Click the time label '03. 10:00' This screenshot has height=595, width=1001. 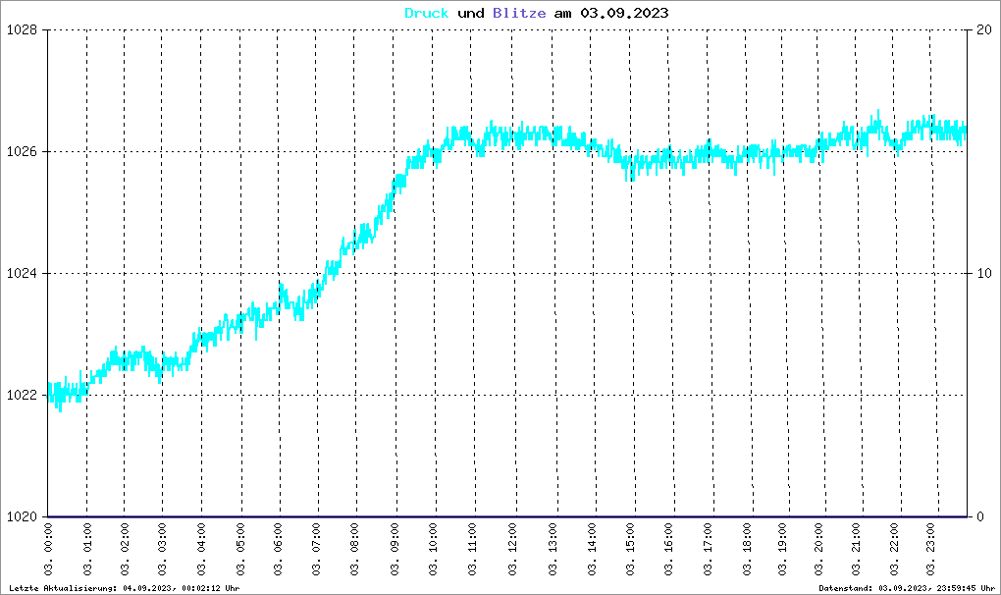click(x=434, y=550)
